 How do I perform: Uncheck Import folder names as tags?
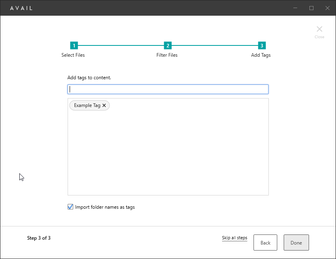pyautogui.click(x=70, y=207)
